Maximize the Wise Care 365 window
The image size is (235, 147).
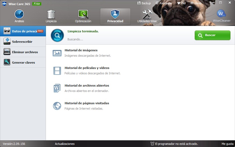(220, 3)
